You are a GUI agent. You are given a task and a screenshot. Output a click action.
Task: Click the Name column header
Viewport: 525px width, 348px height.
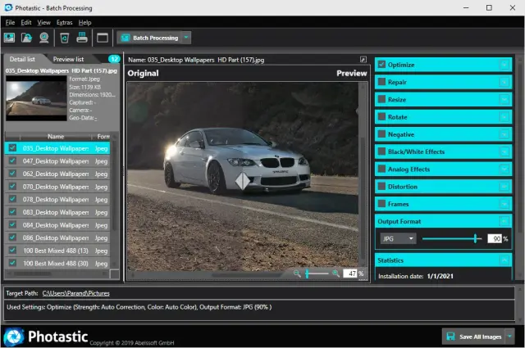56,137
